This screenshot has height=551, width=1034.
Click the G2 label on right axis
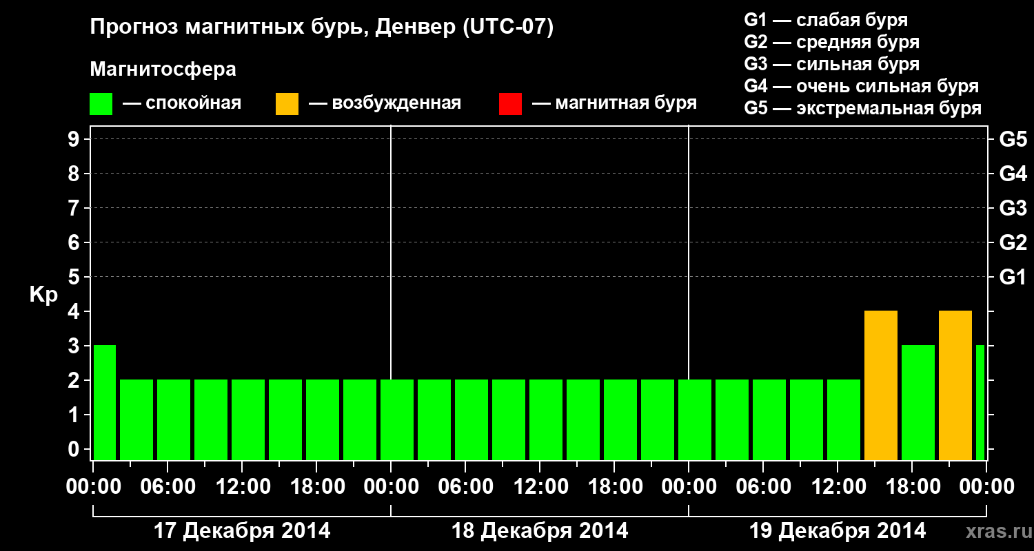1013,242
